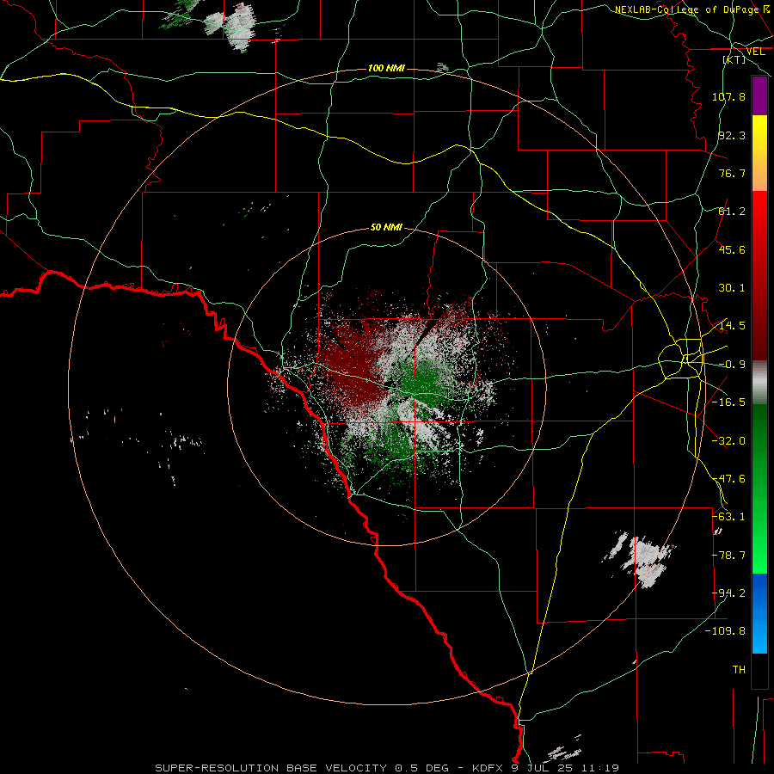
Task: Click the TH label below the scale
Action: coord(739,670)
